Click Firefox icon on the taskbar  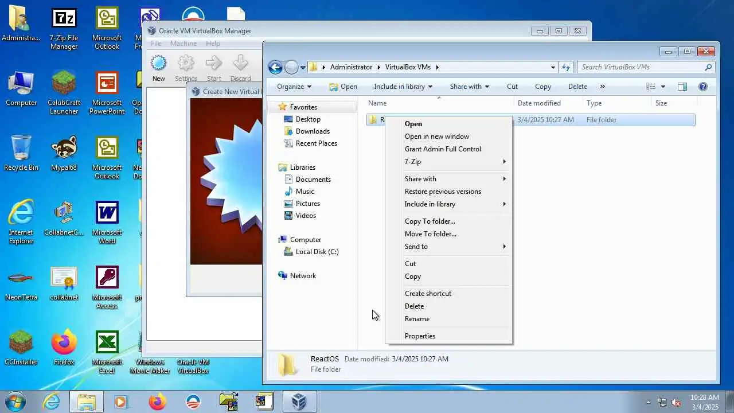tap(157, 402)
